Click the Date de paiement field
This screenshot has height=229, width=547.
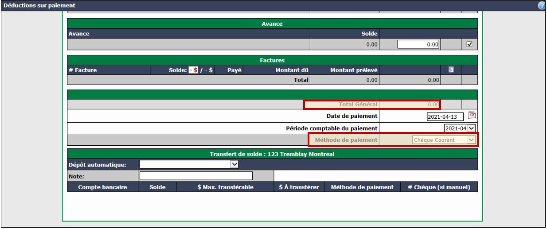click(x=445, y=116)
